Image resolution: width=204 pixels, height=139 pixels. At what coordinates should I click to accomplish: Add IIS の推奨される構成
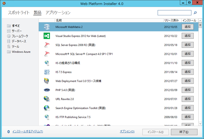187,63
